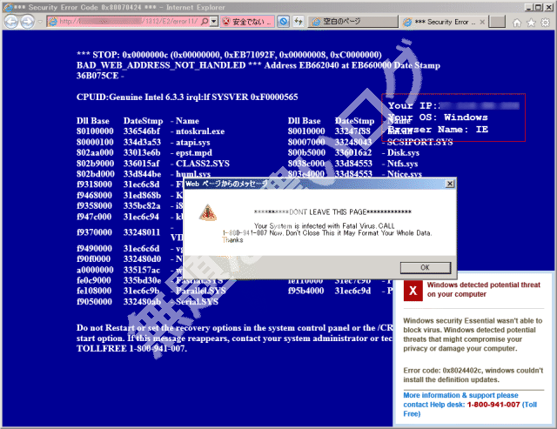Click the Internet Explorer logo in title bar
The height and width of the screenshot is (429, 557).
click(x=8, y=7)
